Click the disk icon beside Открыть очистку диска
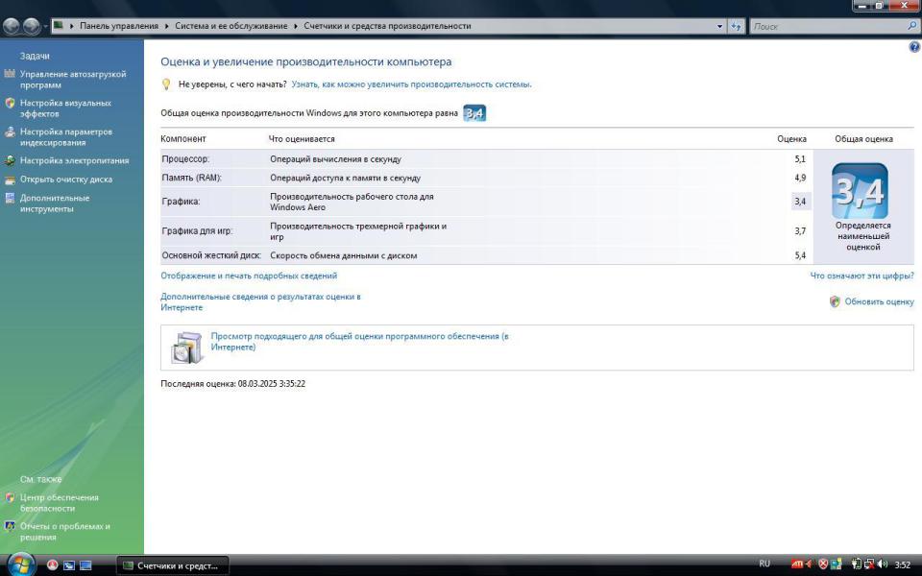 [10, 180]
